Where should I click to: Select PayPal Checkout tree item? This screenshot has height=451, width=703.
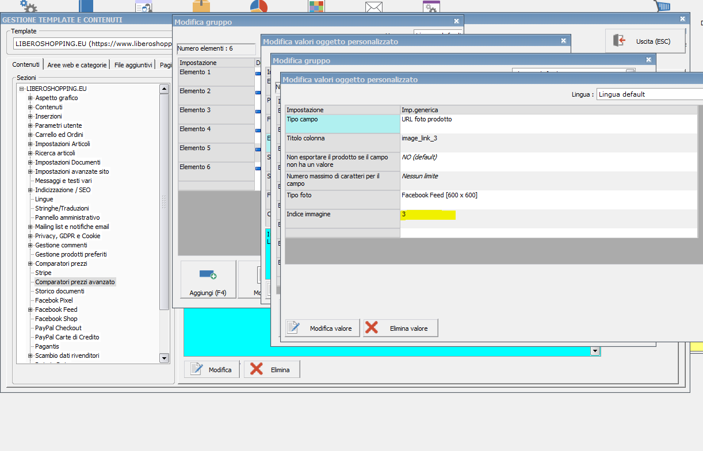[x=58, y=328]
